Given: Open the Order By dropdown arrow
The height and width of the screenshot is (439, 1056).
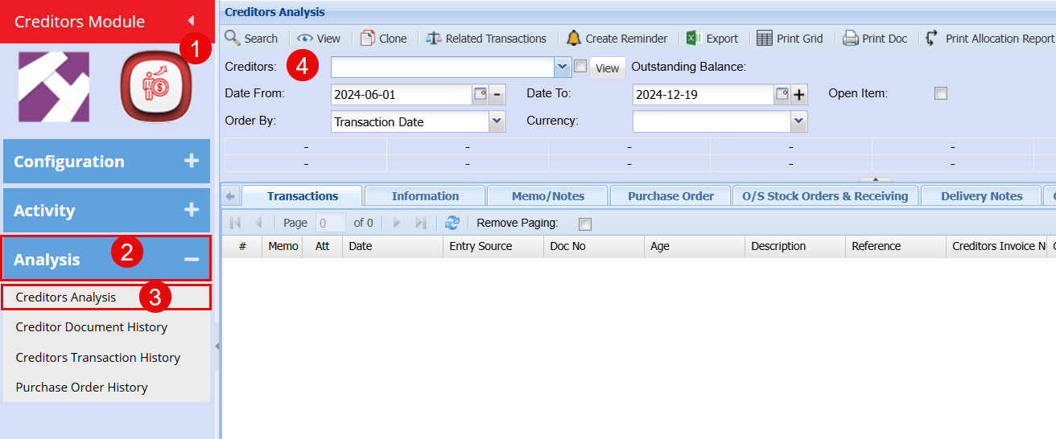Looking at the screenshot, I should pyautogui.click(x=497, y=121).
